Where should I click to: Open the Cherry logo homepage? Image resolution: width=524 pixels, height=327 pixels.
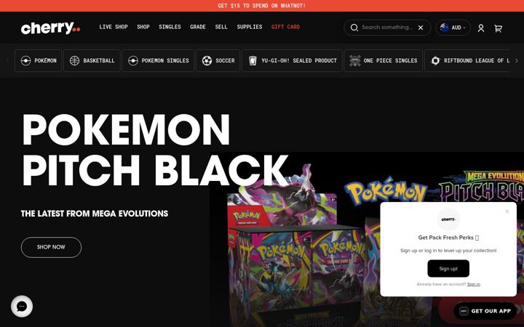50,28
